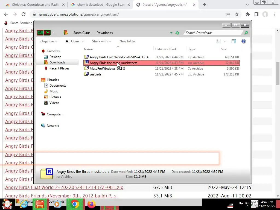Image resolution: width=280 pixels, height=210 pixels.
Task: Click the 7z Open button
Action: 72,41
